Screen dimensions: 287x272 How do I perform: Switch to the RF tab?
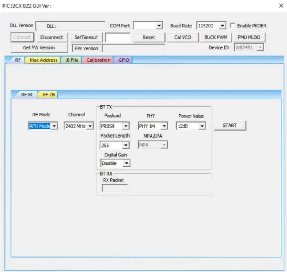[x=18, y=60]
